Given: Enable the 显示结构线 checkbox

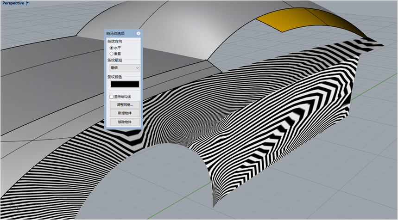Looking at the screenshot, I should tap(111, 97).
